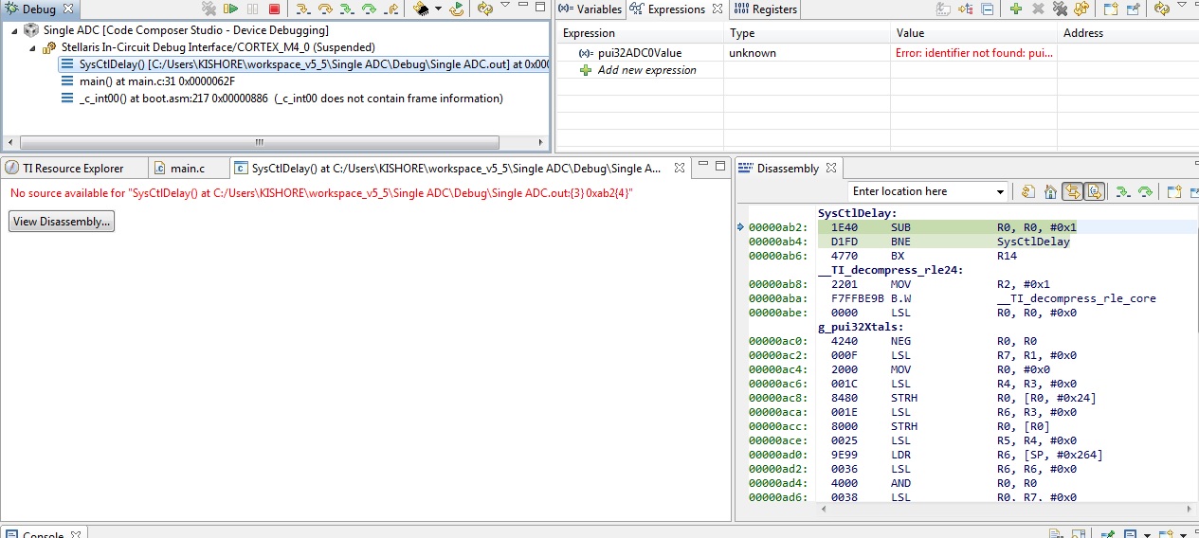Image resolution: width=1199 pixels, height=538 pixels.
Task: Toggle Link with Active Debug Context
Action: [1072, 191]
